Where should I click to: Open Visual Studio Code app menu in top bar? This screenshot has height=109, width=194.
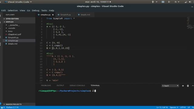18,2
